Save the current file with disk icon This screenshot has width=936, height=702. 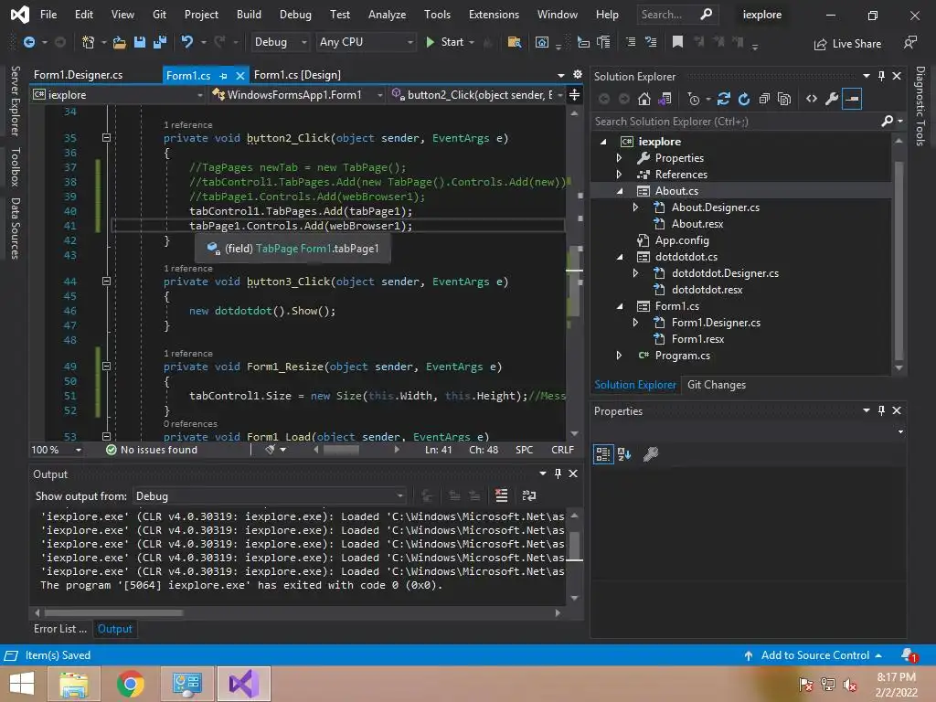140,42
